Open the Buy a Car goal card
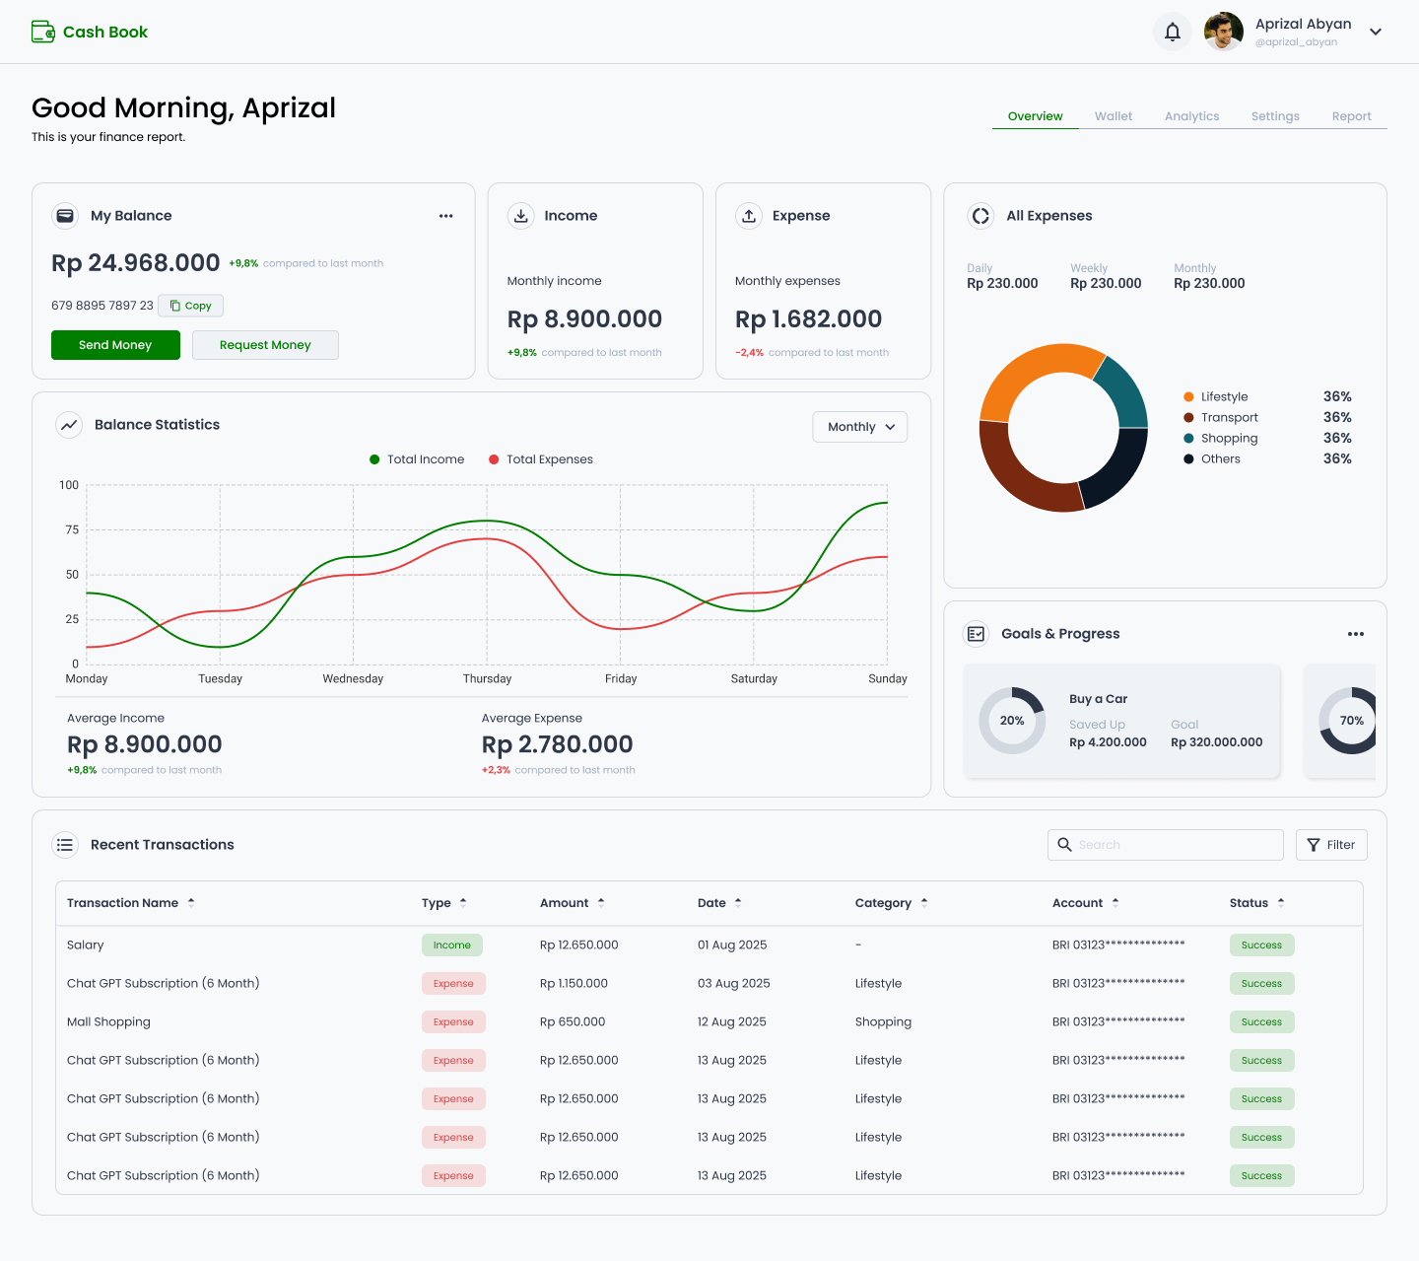The height and width of the screenshot is (1261, 1419). coord(1121,721)
